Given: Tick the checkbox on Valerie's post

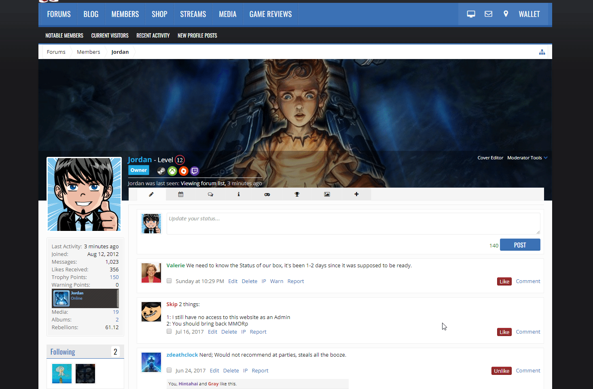Looking at the screenshot, I should point(169,281).
